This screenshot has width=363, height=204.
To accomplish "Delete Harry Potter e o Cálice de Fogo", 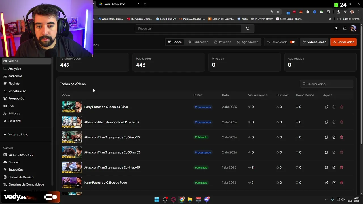I will click(x=341, y=183).
